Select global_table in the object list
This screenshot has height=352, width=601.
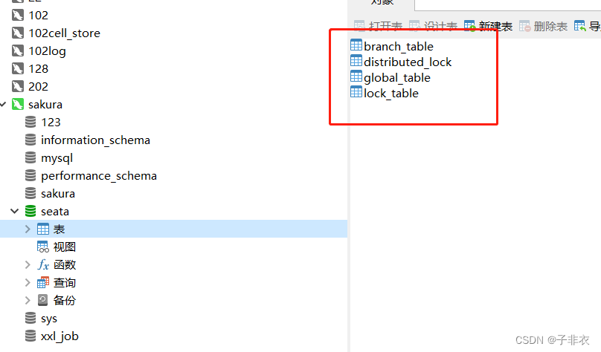(397, 78)
